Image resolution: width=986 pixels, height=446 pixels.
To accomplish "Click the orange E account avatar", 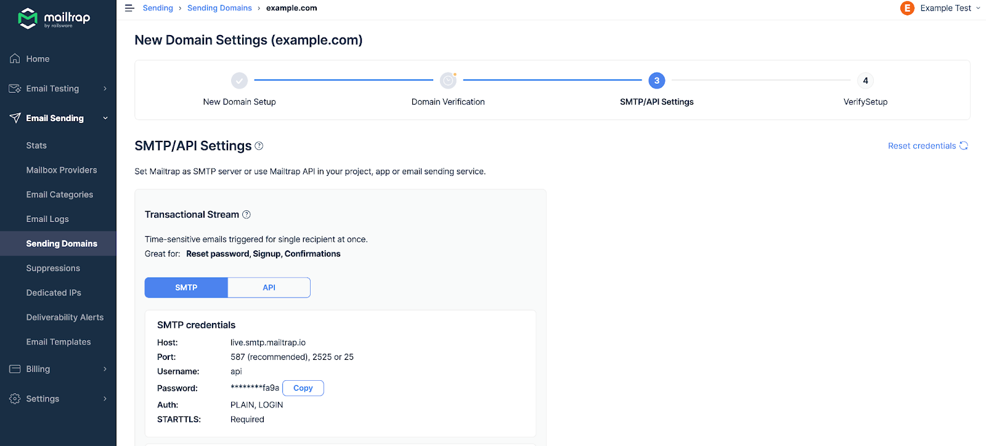I will [x=907, y=8].
